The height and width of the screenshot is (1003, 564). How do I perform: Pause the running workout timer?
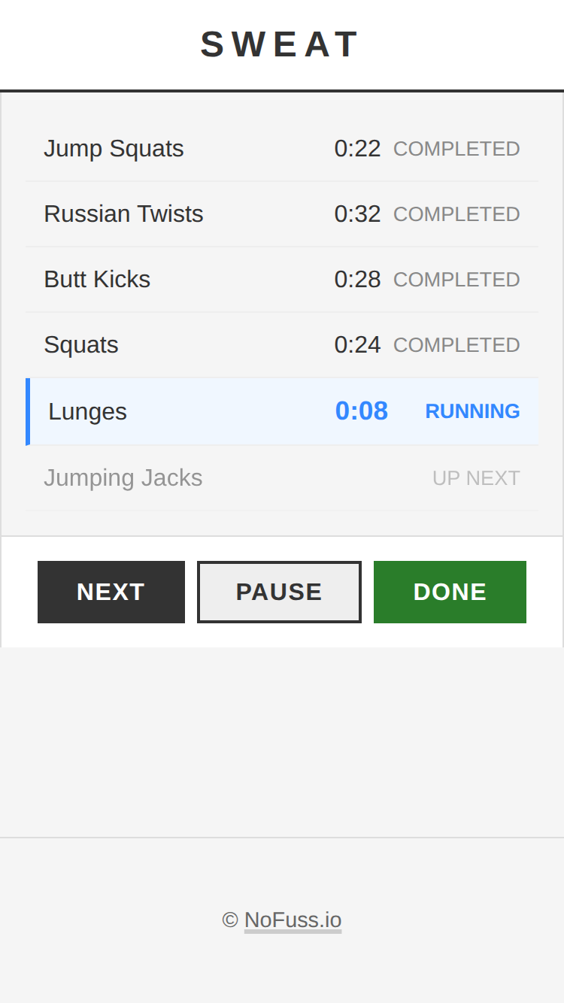[279, 592]
